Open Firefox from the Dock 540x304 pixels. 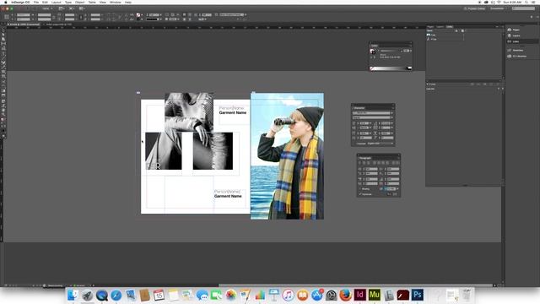(x=345, y=295)
